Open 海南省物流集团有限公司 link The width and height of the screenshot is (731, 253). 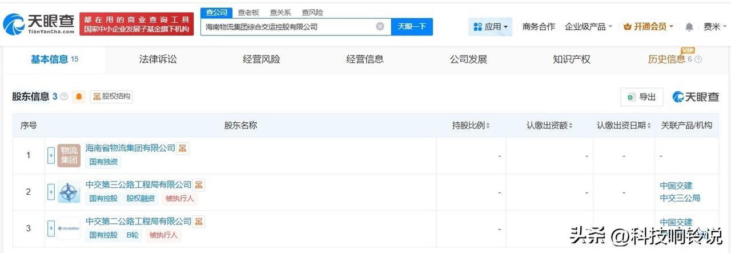(x=130, y=148)
